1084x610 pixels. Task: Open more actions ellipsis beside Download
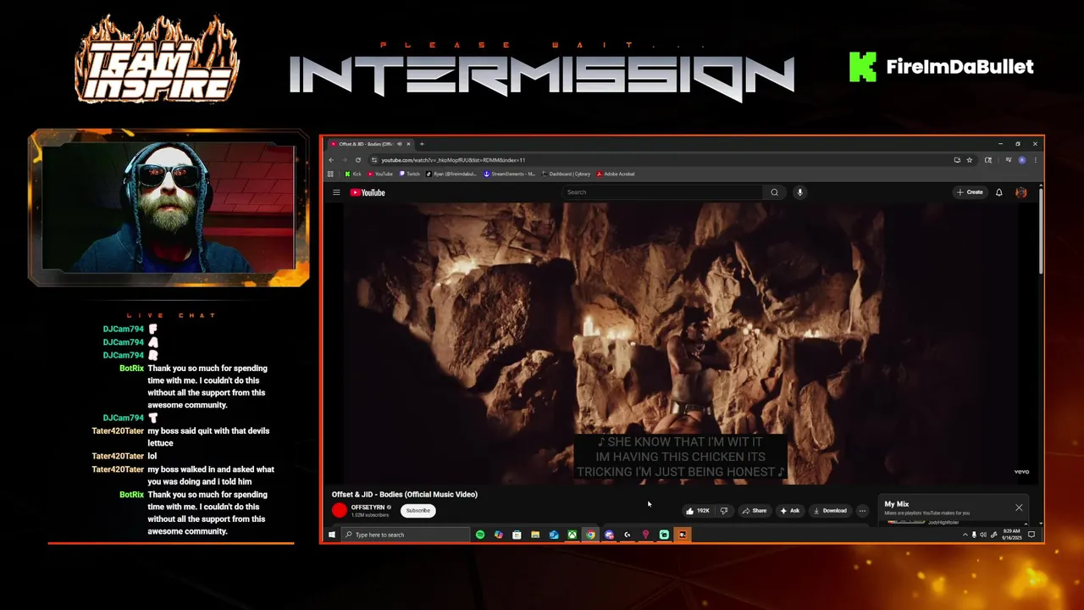coord(862,511)
